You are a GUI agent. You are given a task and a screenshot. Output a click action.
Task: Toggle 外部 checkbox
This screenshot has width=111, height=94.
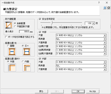[40, 32]
